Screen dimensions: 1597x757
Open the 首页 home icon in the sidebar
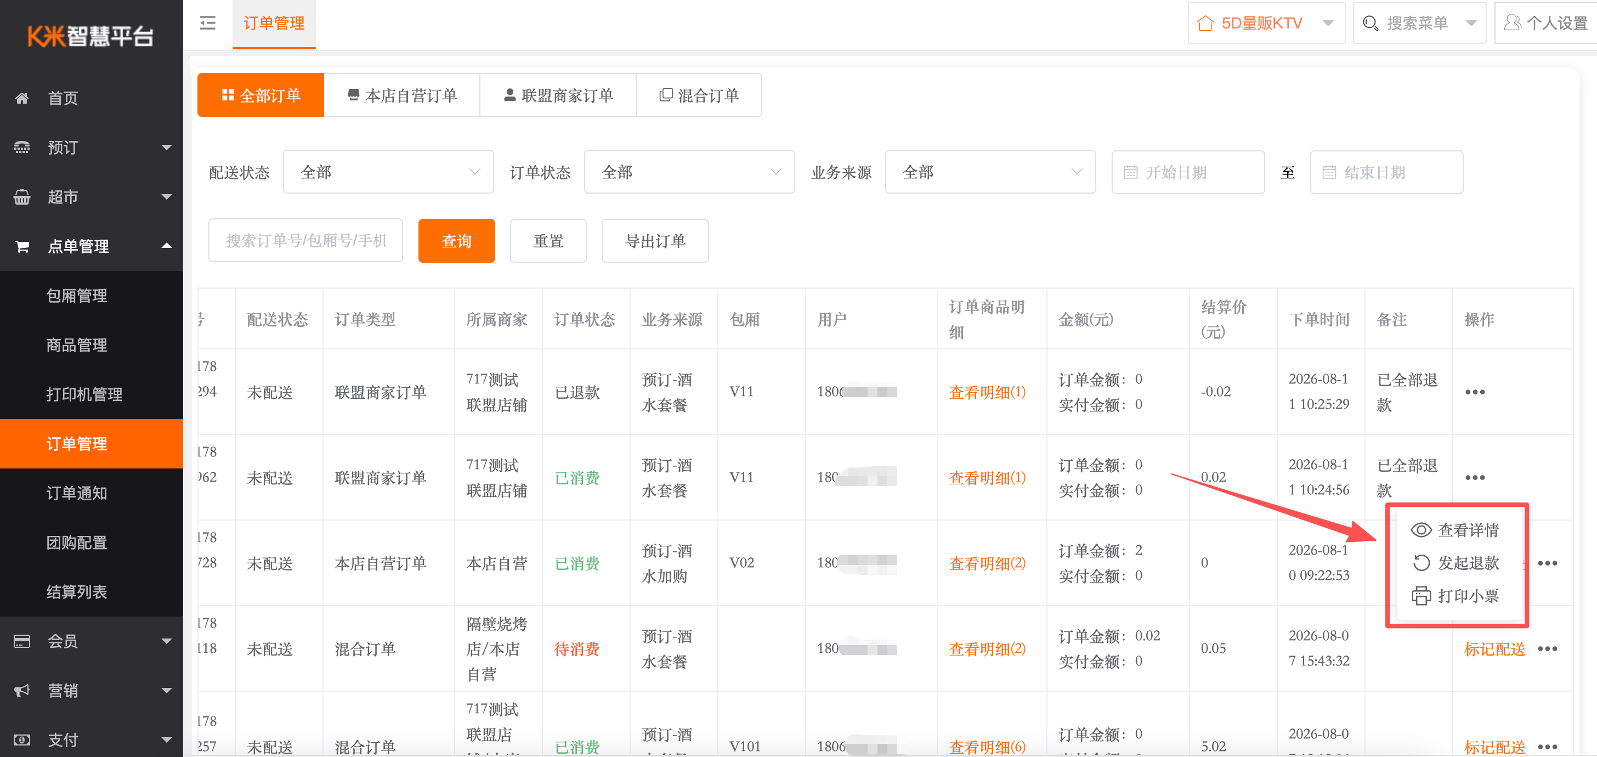22,98
